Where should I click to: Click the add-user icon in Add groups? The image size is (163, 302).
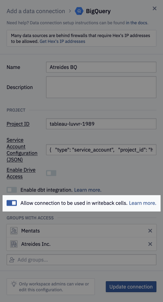click(12, 260)
